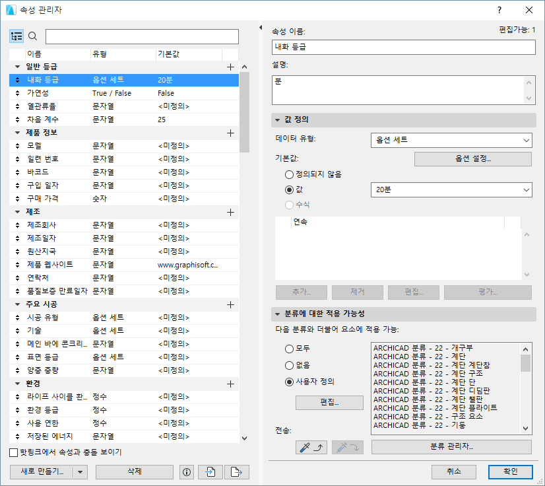Switch to the tree list view icon

(x=16, y=36)
